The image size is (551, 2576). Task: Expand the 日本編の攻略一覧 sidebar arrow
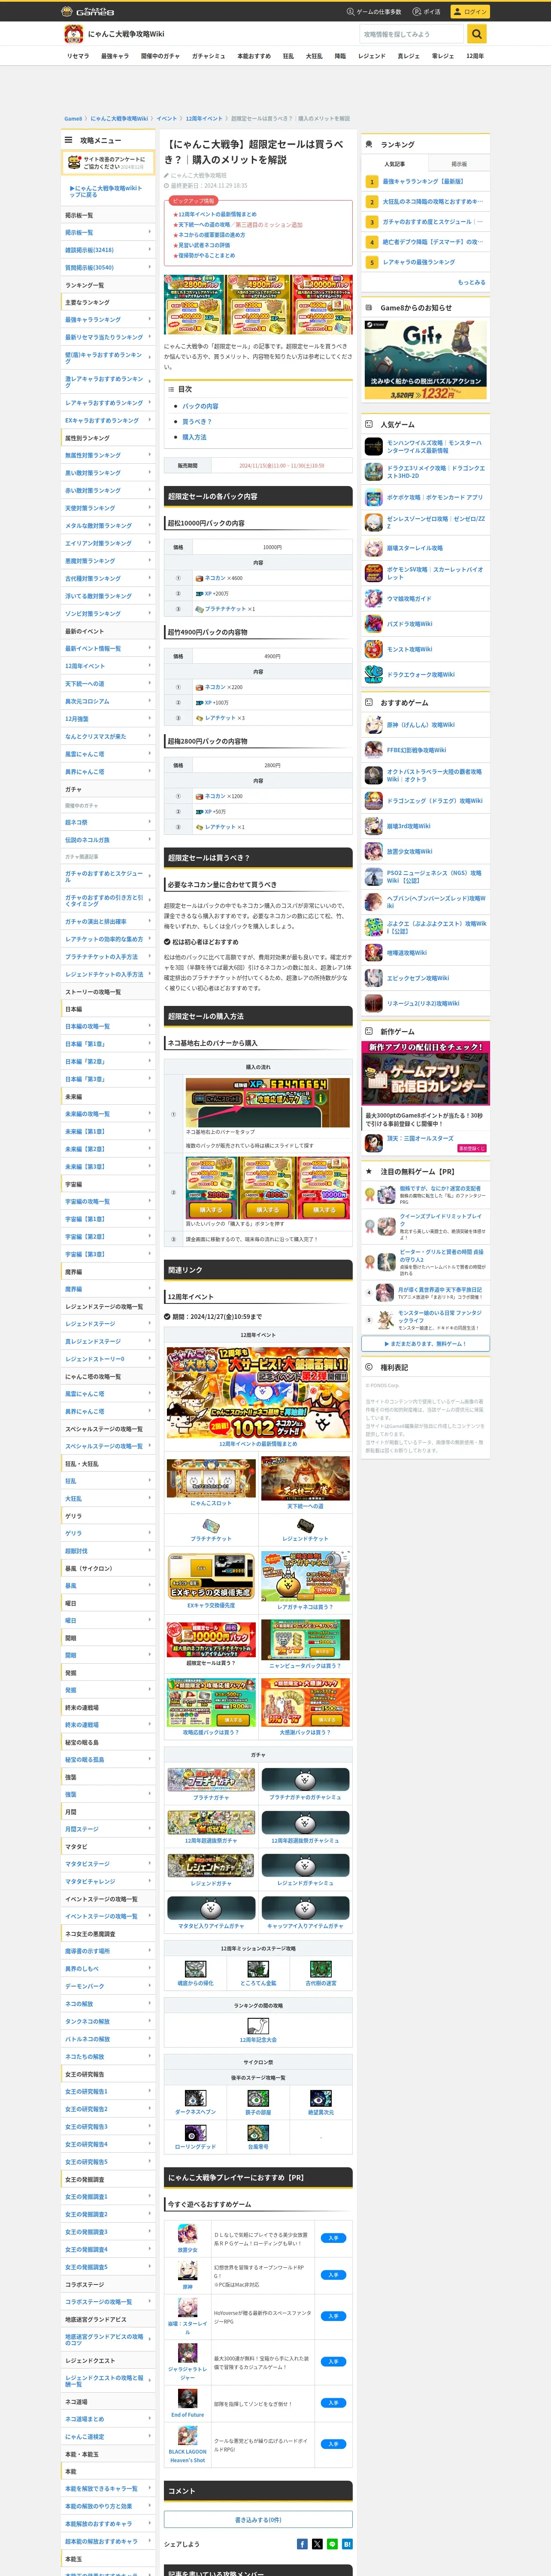point(150,1026)
